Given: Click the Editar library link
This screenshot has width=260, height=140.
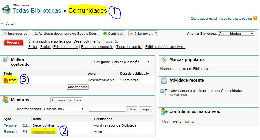Looking at the screenshot, I should click(33, 47).
